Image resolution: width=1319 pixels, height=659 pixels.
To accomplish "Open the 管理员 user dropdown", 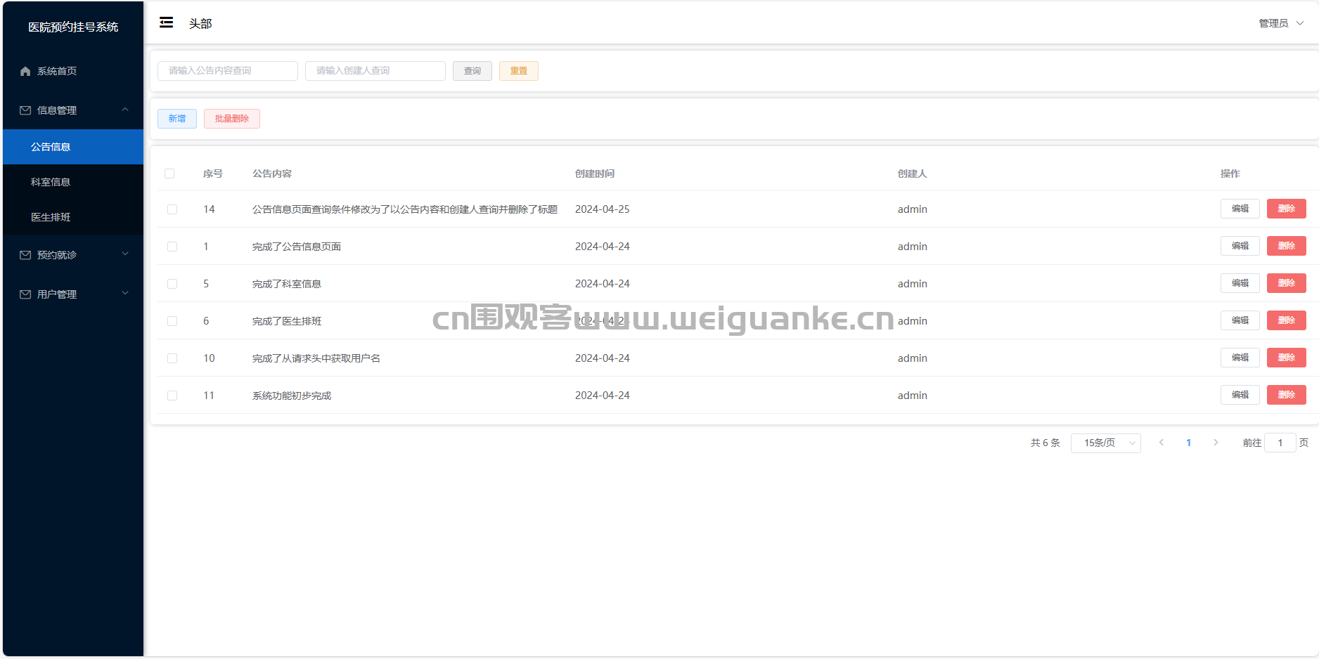I will tap(1281, 23).
